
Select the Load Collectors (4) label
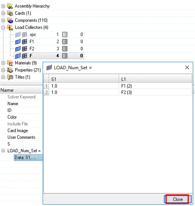point(32,27)
